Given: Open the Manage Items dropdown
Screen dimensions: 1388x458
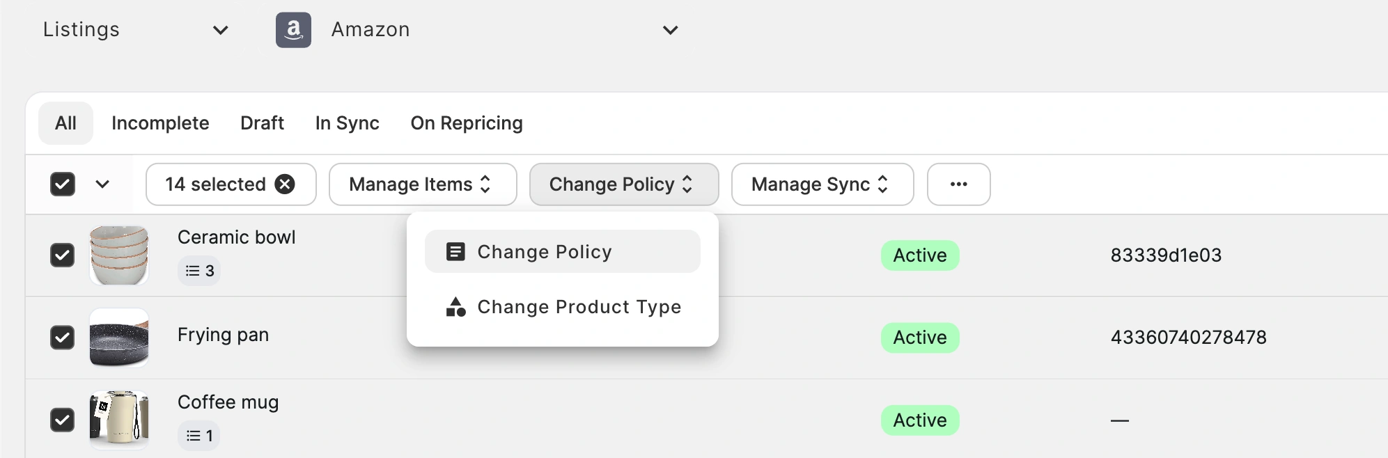Looking at the screenshot, I should (422, 184).
